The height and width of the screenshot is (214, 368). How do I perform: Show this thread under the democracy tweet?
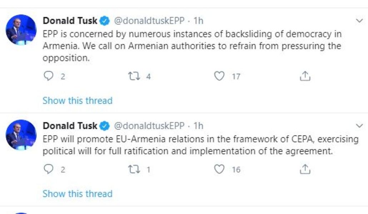78,101
